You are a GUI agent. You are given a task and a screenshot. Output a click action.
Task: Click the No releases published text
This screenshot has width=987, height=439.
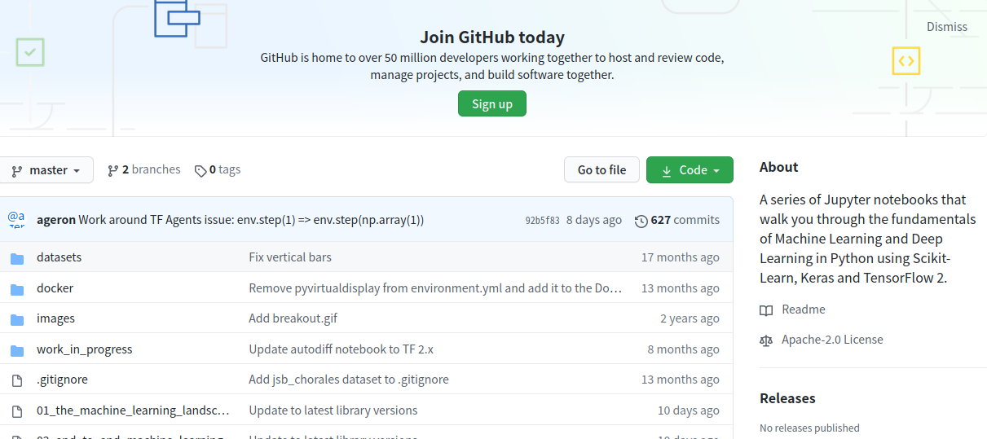pyautogui.click(x=809, y=428)
